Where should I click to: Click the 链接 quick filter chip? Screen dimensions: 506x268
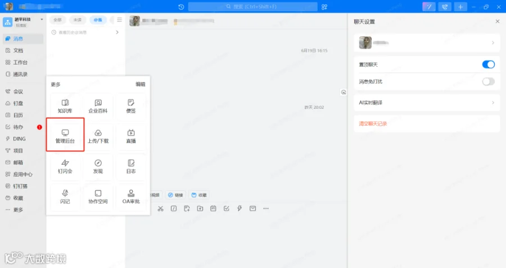[x=175, y=195]
